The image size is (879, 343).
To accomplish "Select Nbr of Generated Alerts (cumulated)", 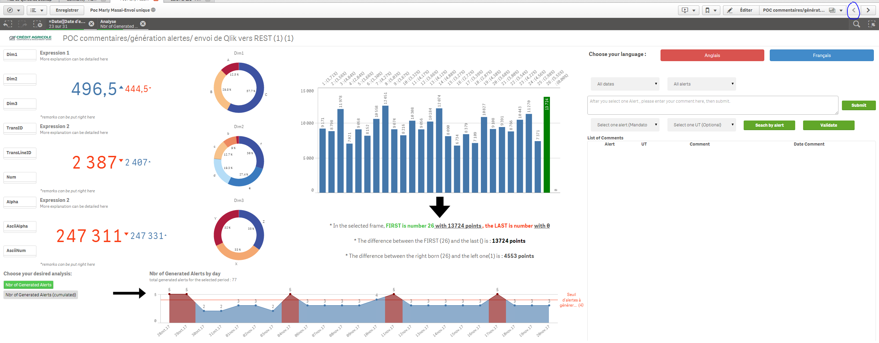I will tap(41, 295).
